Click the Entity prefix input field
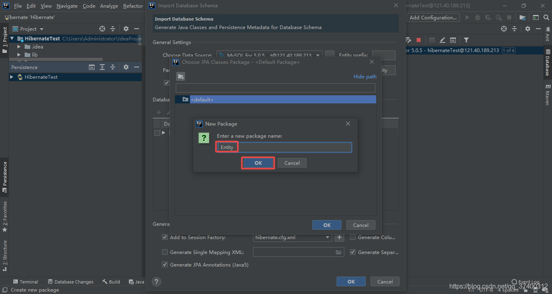The width and height of the screenshot is (552, 294). 383,55
